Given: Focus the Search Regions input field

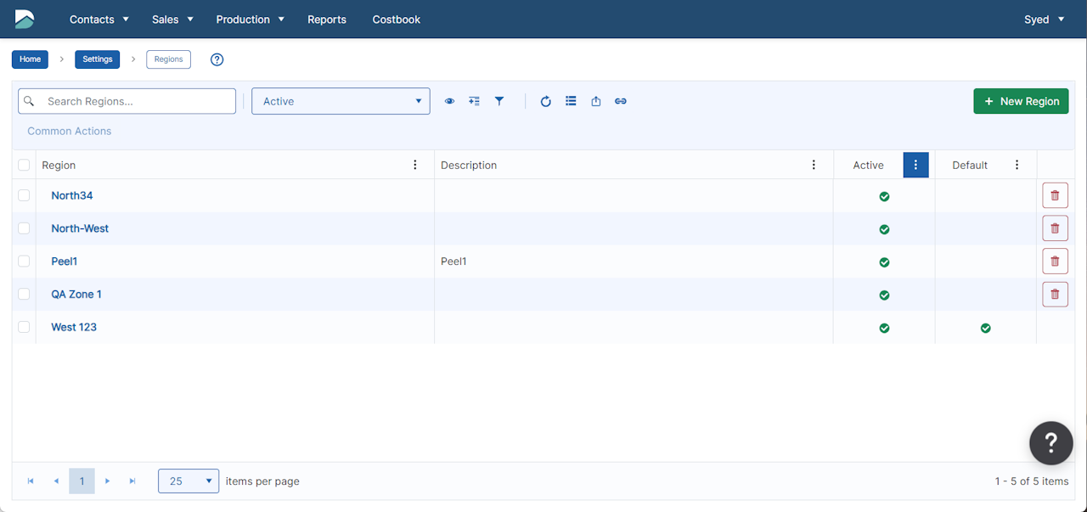Looking at the screenshot, I should tap(136, 101).
